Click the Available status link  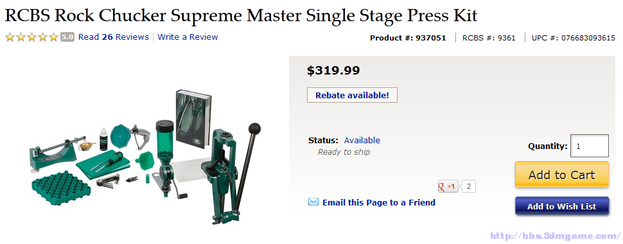point(362,140)
